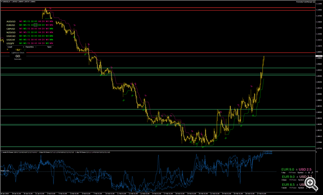Open NZDUSD on the W1 timeframe
Image resolution: width=323 pixels, height=195 pixels.
coord(47,32)
